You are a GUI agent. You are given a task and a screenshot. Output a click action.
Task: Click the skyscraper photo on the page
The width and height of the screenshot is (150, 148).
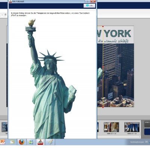coord(115,75)
